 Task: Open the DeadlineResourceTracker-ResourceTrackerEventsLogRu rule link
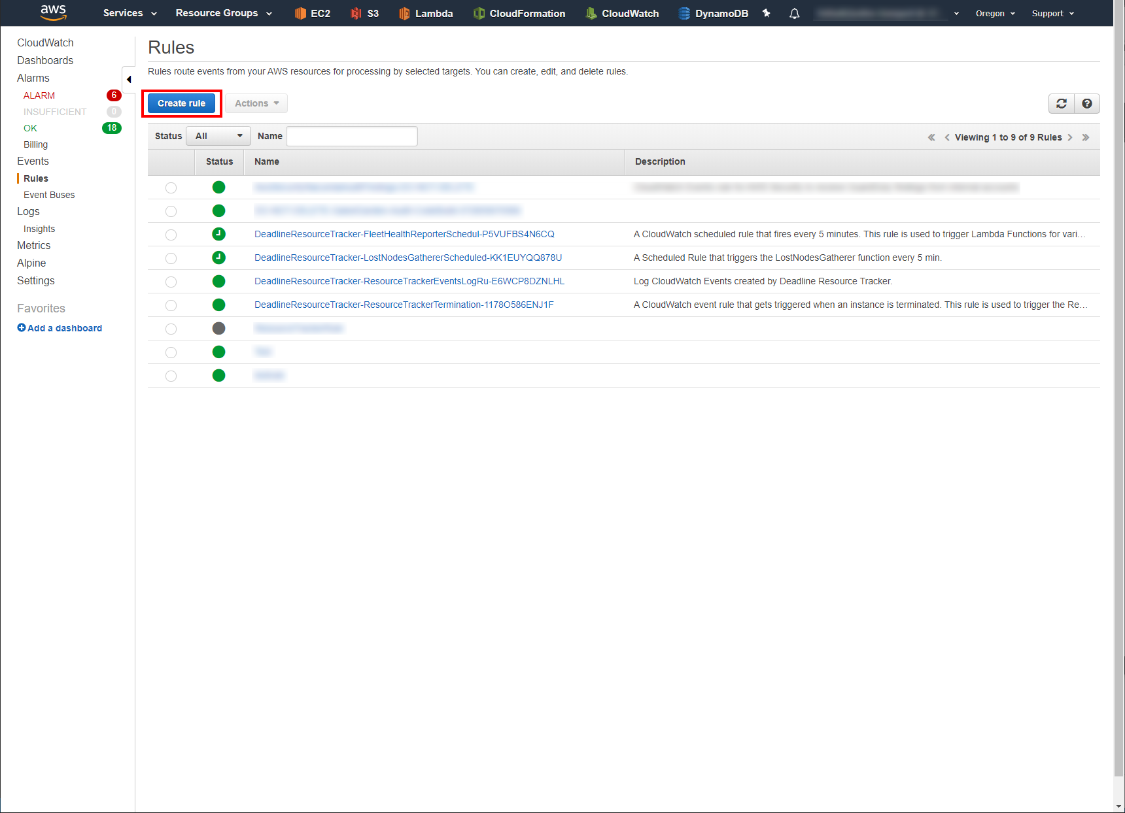[x=409, y=281]
